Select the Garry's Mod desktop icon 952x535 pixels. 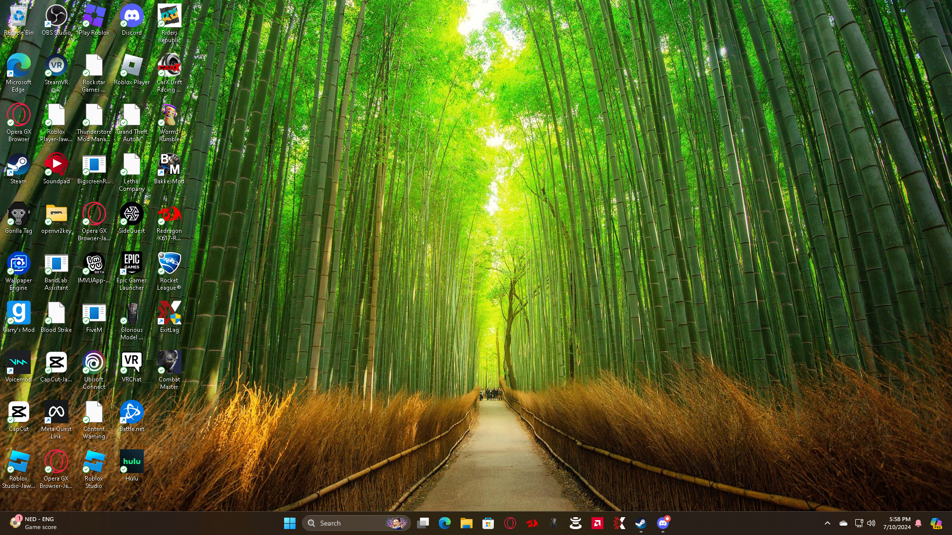[x=18, y=318]
